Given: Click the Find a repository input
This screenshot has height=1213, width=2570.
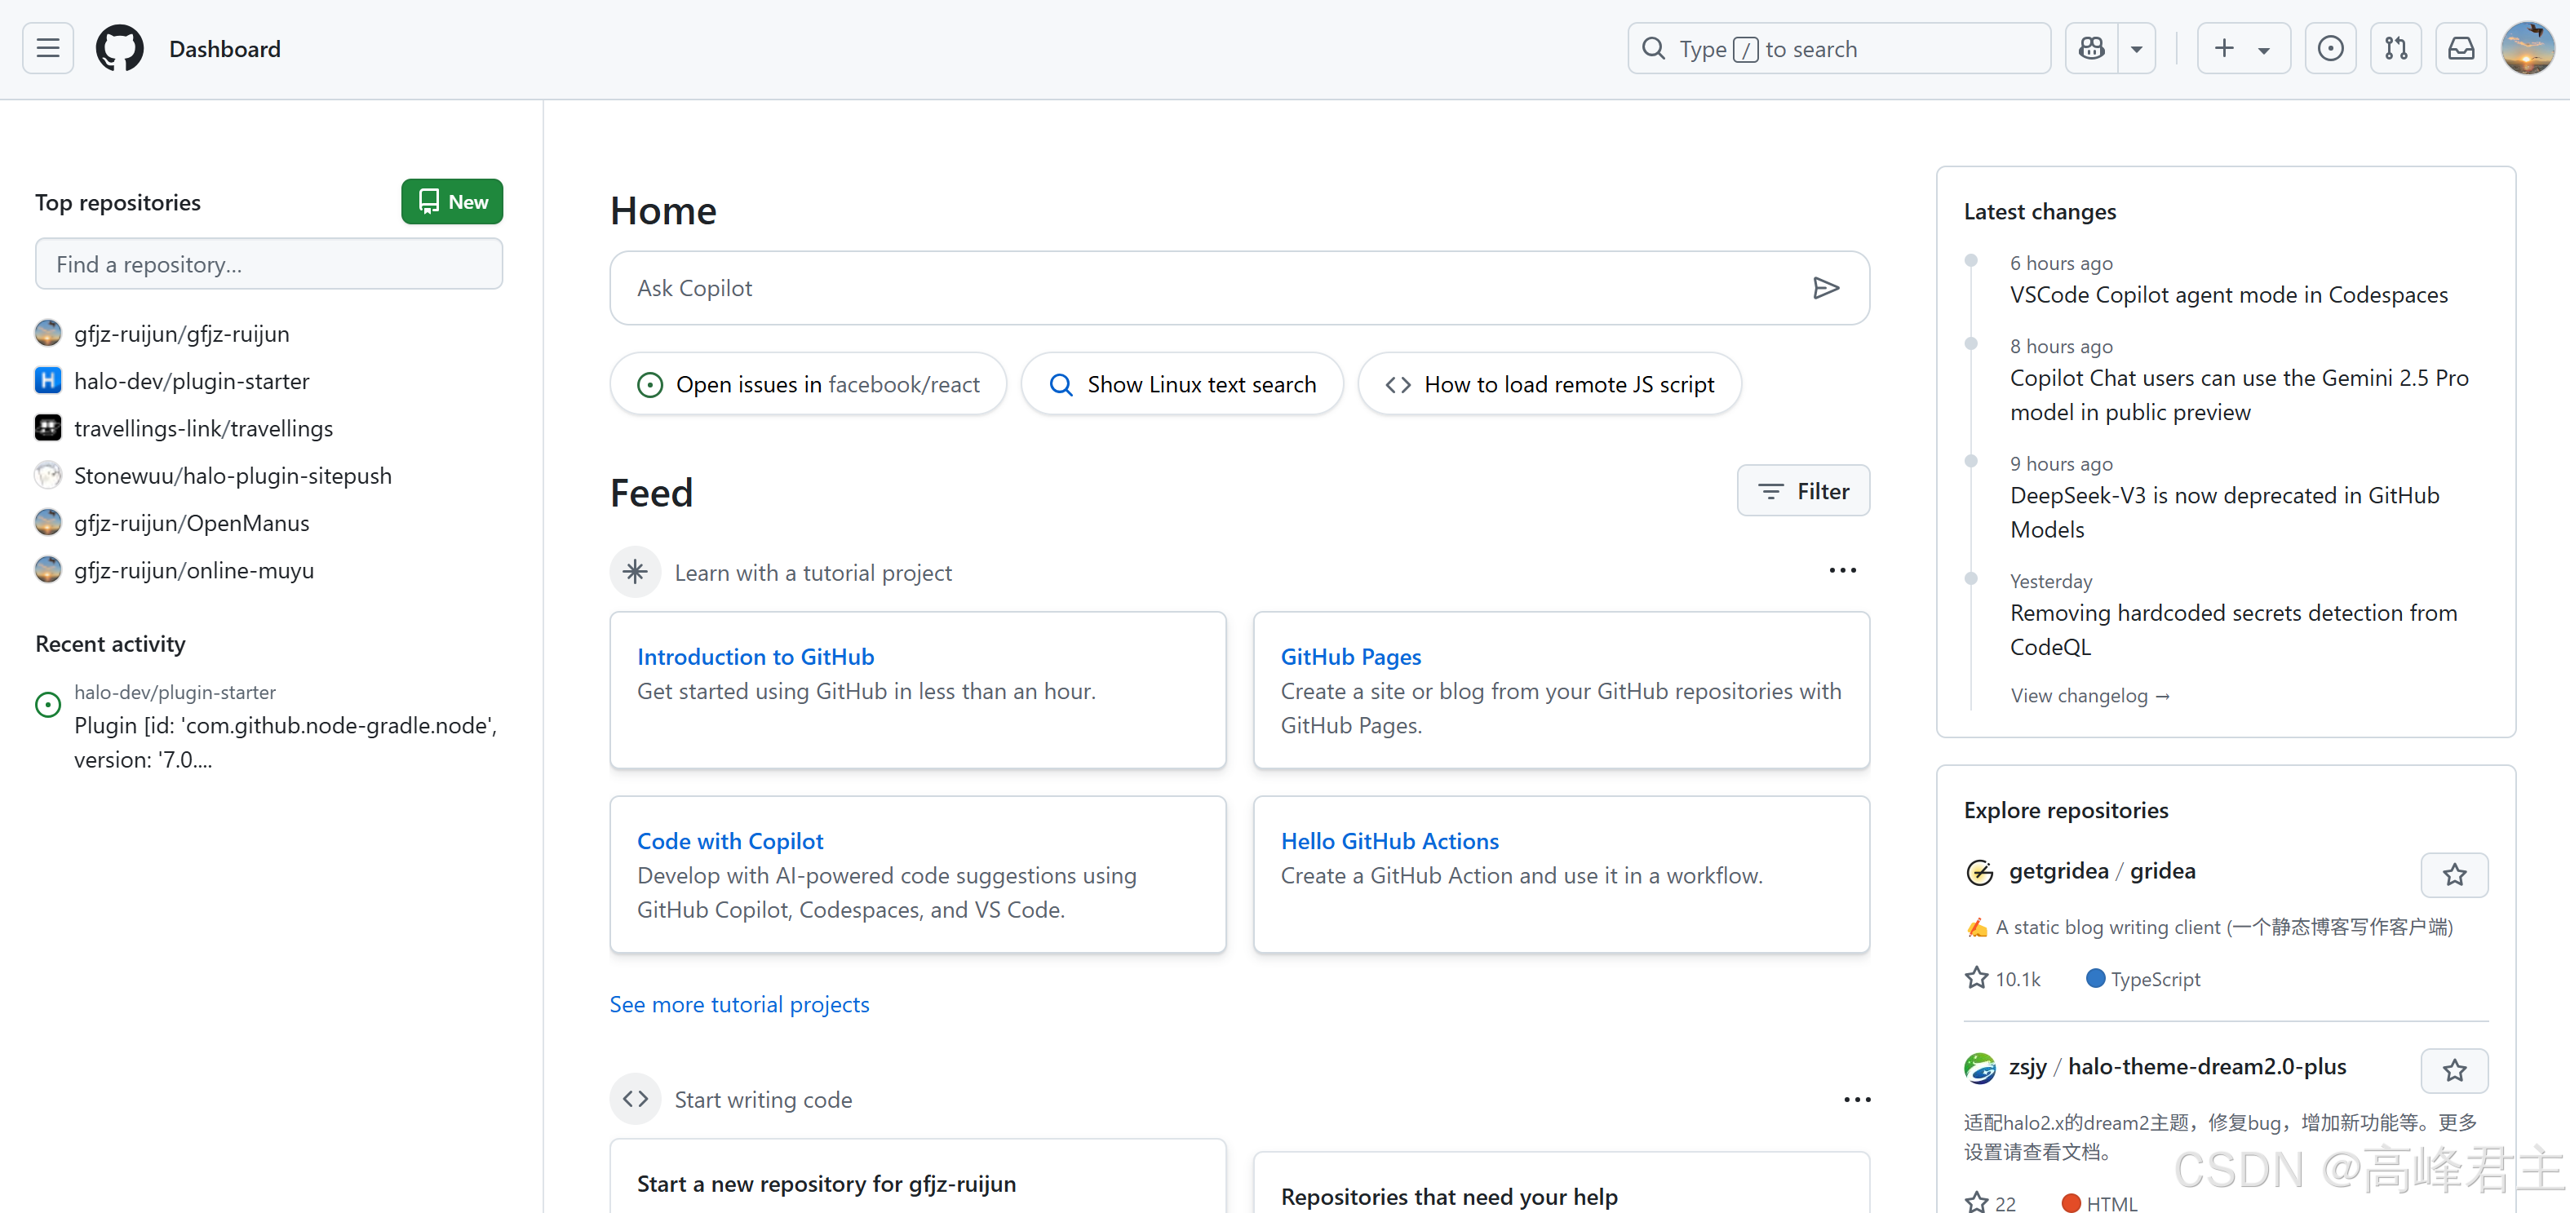Looking at the screenshot, I should coord(268,264).
